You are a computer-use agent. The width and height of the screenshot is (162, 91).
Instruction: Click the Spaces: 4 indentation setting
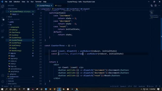(123, 86)
